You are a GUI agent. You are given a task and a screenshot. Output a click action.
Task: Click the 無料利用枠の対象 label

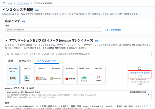pyautogui.click(x=138, y=92)
